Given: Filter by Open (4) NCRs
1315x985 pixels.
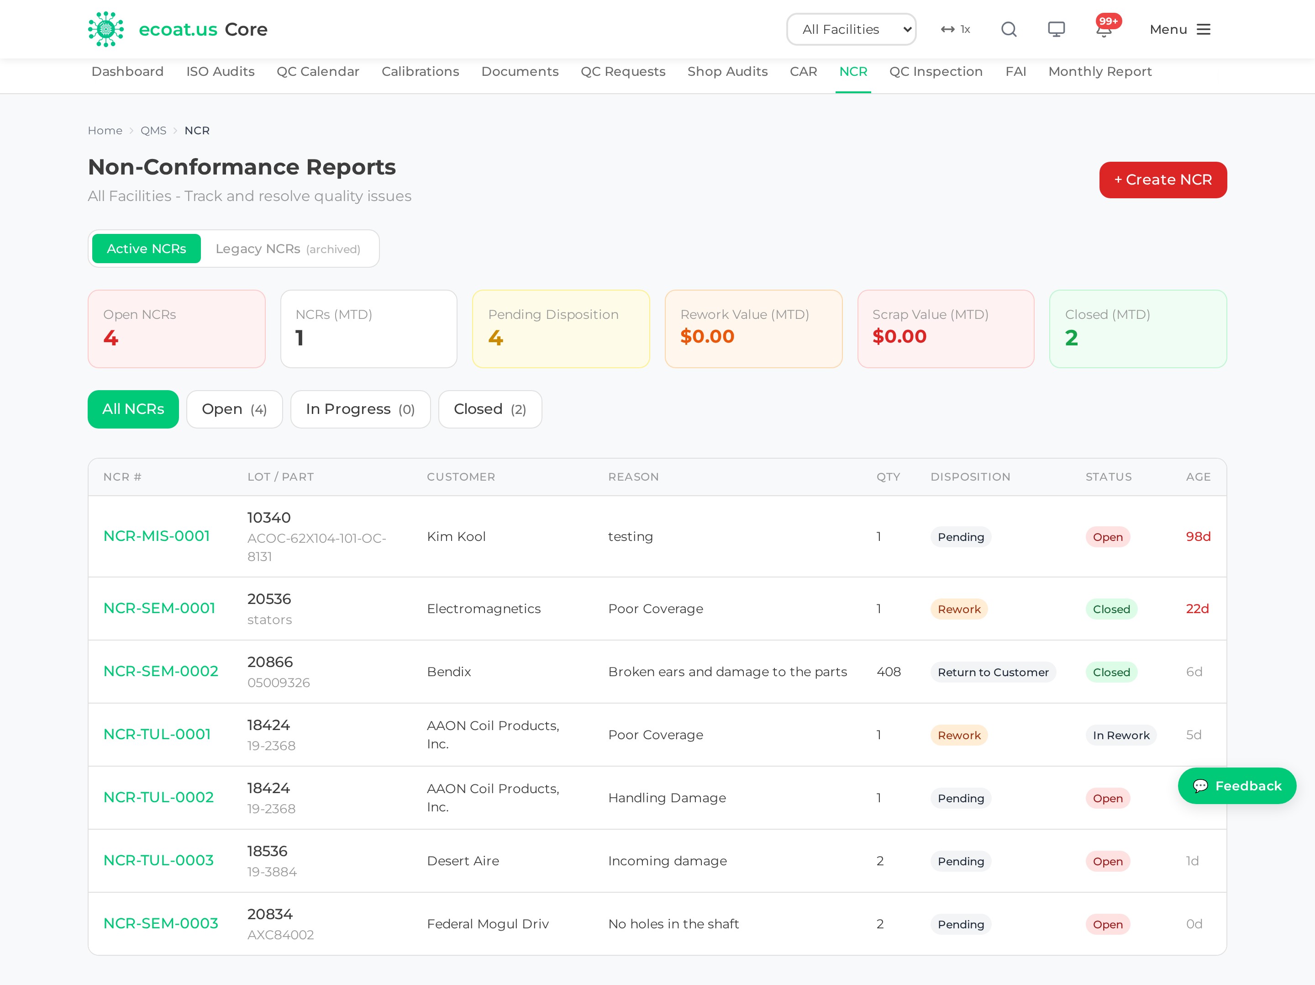Looking at the screenshot, I should pos(234,409).
